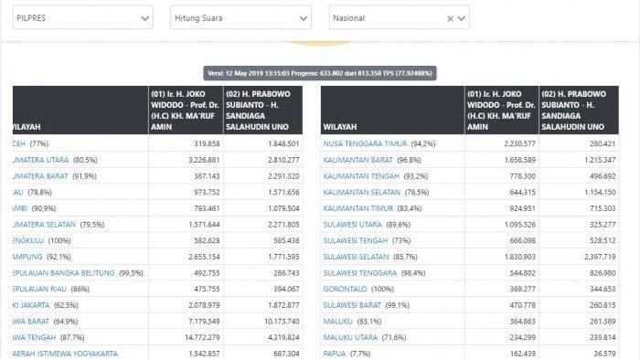Select the value 585.436 in the left table
The image size is (640, 359).
pyautogui.click(x=286, y=240)
